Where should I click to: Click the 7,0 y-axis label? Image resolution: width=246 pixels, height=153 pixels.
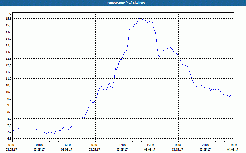[x=9, y=132]
